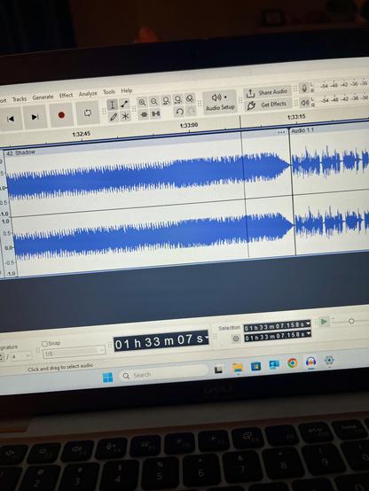369x491 pixels.
Task: Open File Explorer from the taskbar
Action: 238,368
